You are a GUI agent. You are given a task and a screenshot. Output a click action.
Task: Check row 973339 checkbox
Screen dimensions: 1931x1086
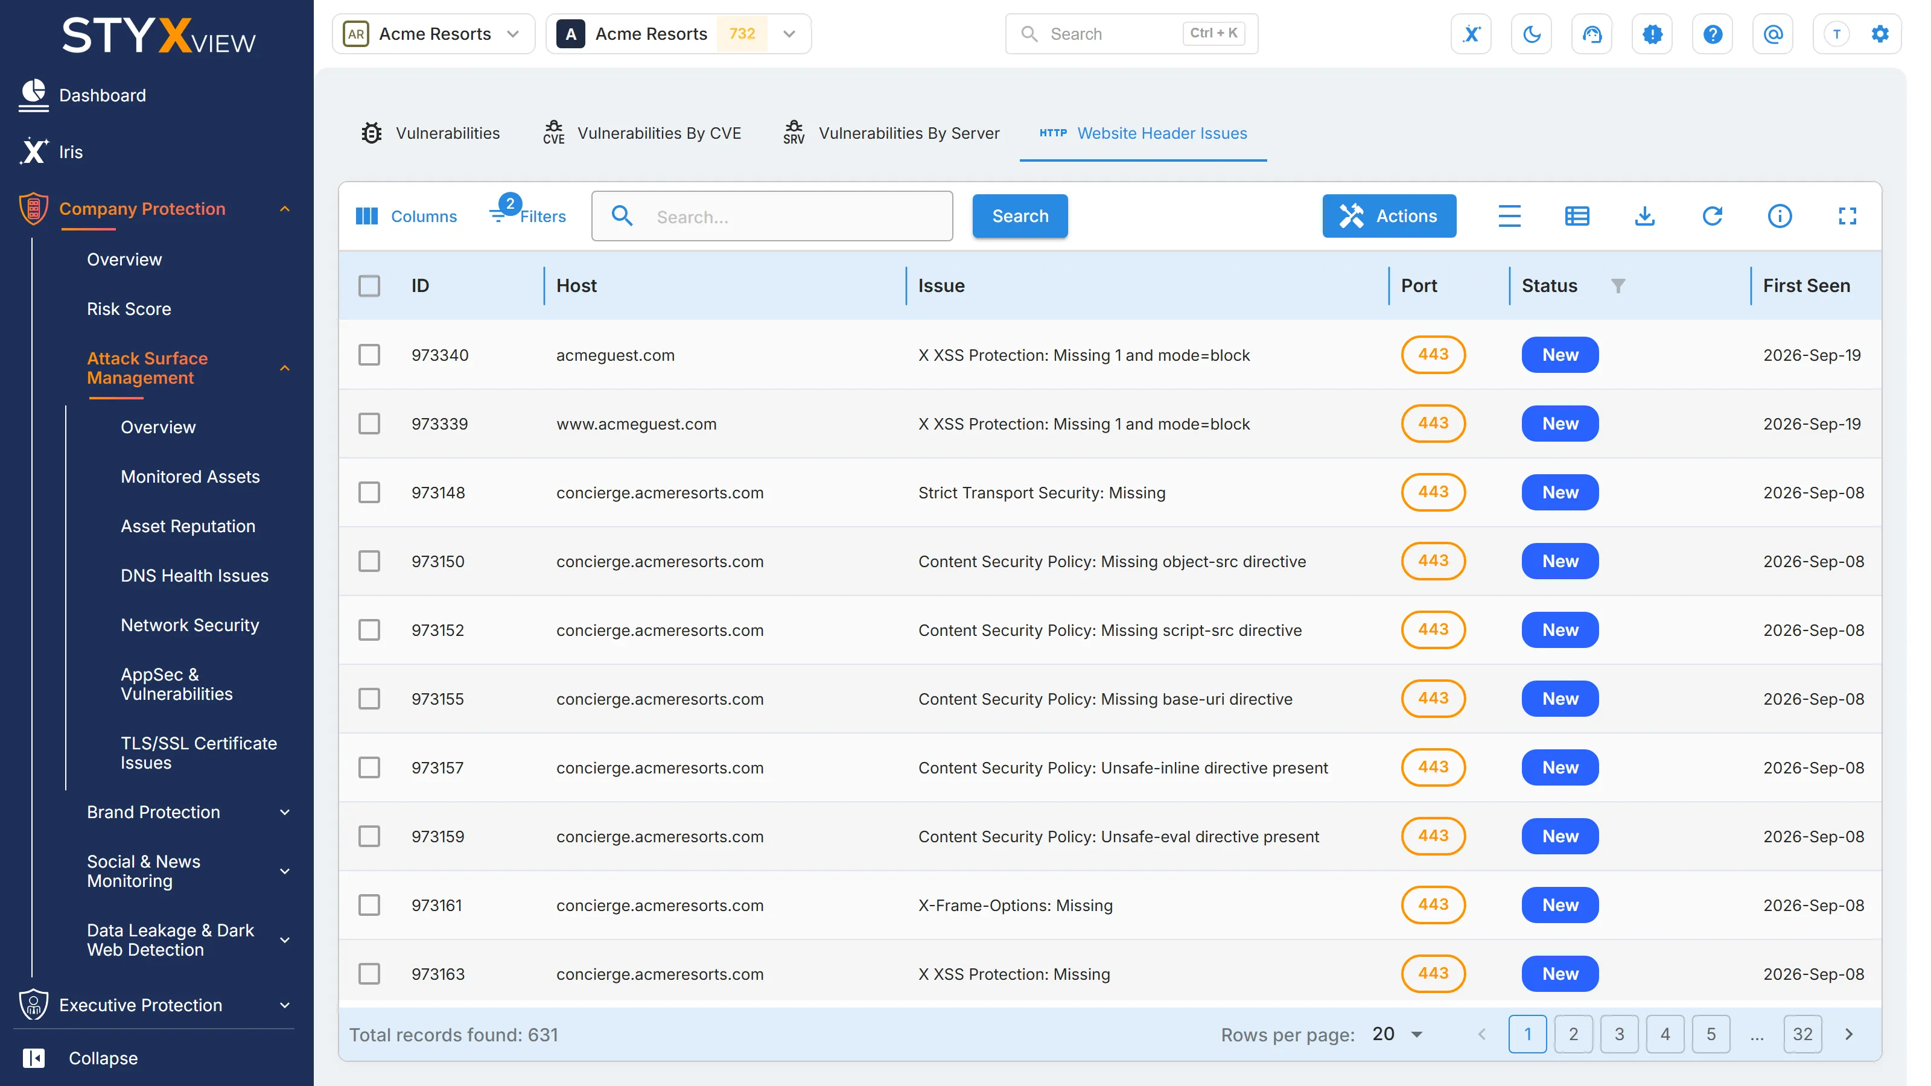(369, 424)
